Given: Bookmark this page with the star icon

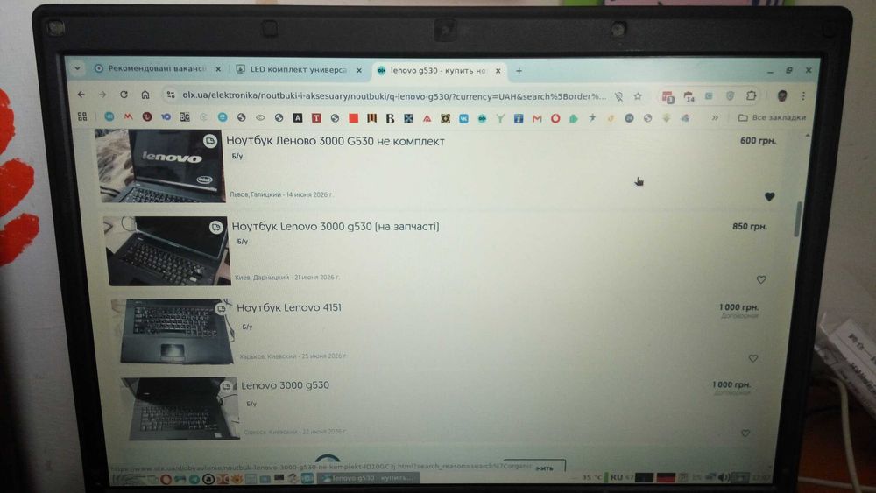Looking at the screenshot, I should coord(638,96).
